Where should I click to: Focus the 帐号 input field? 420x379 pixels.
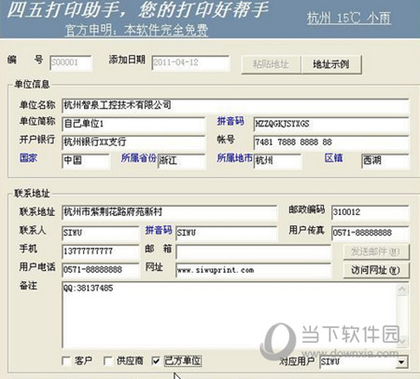click(x=331, y=142)
